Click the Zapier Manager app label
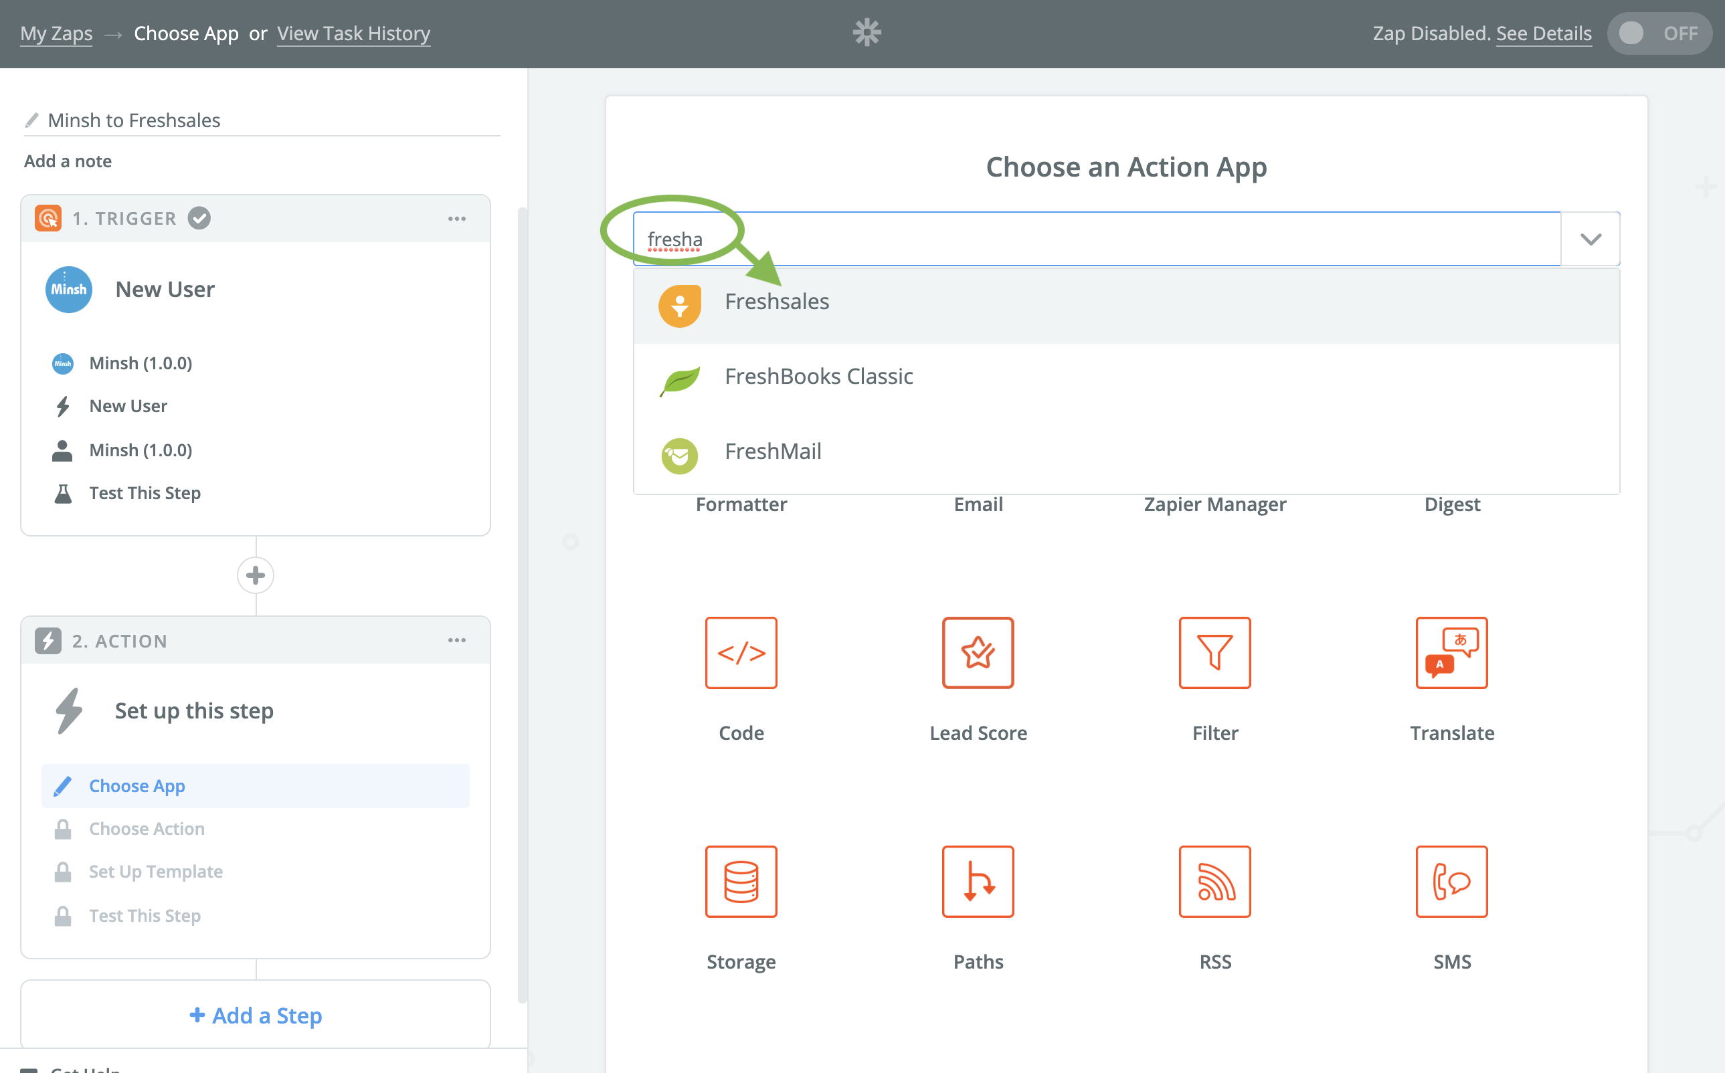 coord(1214,504)
